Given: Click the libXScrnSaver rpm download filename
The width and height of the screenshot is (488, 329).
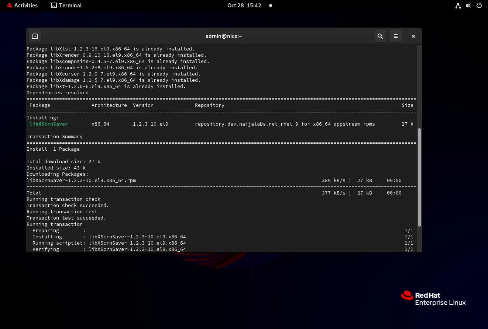Looking at the screenshot, I should point(81,181).
